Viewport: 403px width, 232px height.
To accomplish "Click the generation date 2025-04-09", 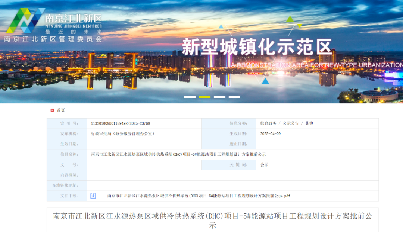I will tap(270, 134).
